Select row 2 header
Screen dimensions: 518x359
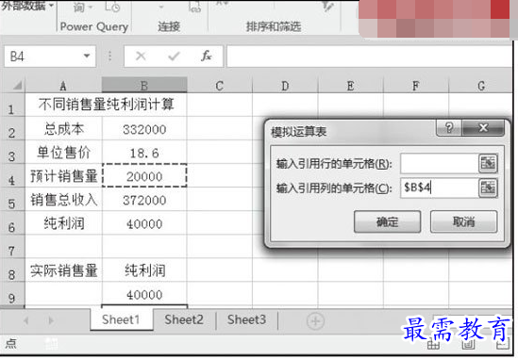pyautogui.click(x=12, y=128)
